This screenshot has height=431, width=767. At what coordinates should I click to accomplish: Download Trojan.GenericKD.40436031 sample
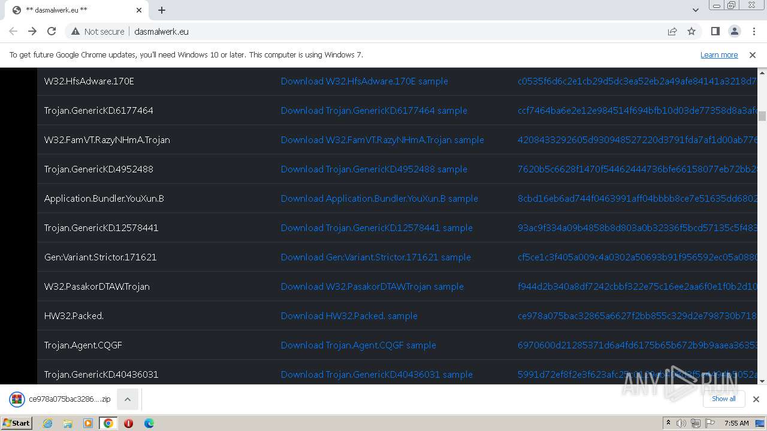tap(377, 374)
